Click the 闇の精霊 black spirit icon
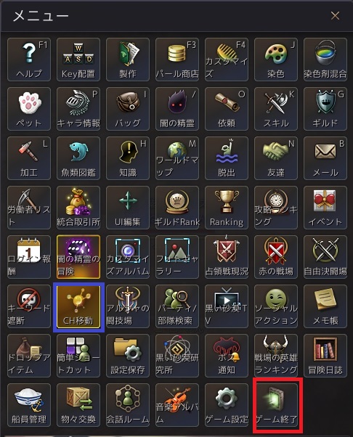This screenshot has height=437, width=353. (177, 109)
